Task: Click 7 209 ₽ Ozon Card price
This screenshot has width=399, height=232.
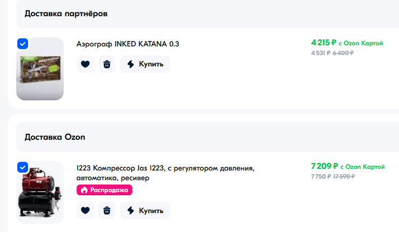Action: [348, 166]
